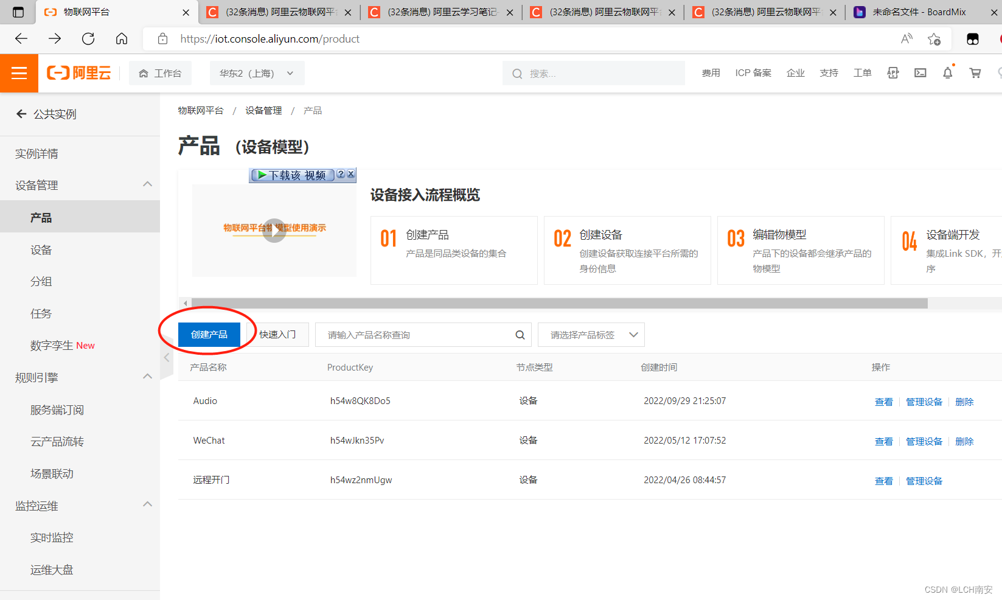Screen dimensions: 1002x600
Task: Click the 工单 top menu item
Action: click(x=862, y=73)
